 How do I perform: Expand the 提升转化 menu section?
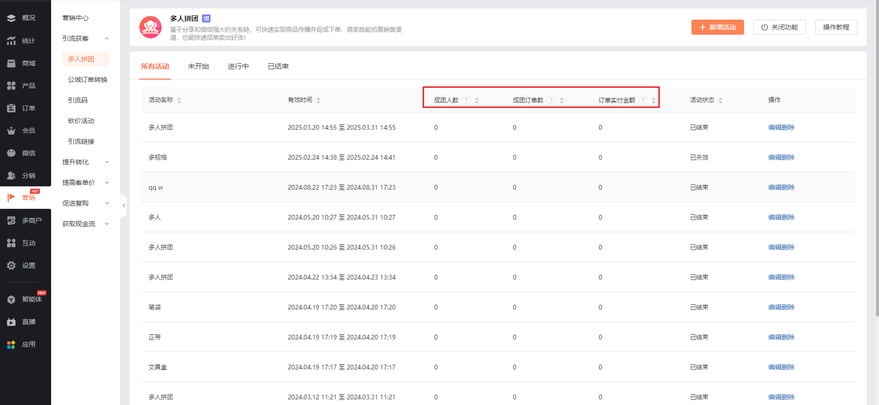[x=107, y=162]
